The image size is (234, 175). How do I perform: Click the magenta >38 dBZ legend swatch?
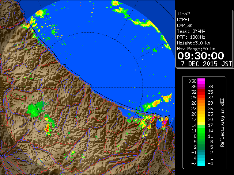201,81
